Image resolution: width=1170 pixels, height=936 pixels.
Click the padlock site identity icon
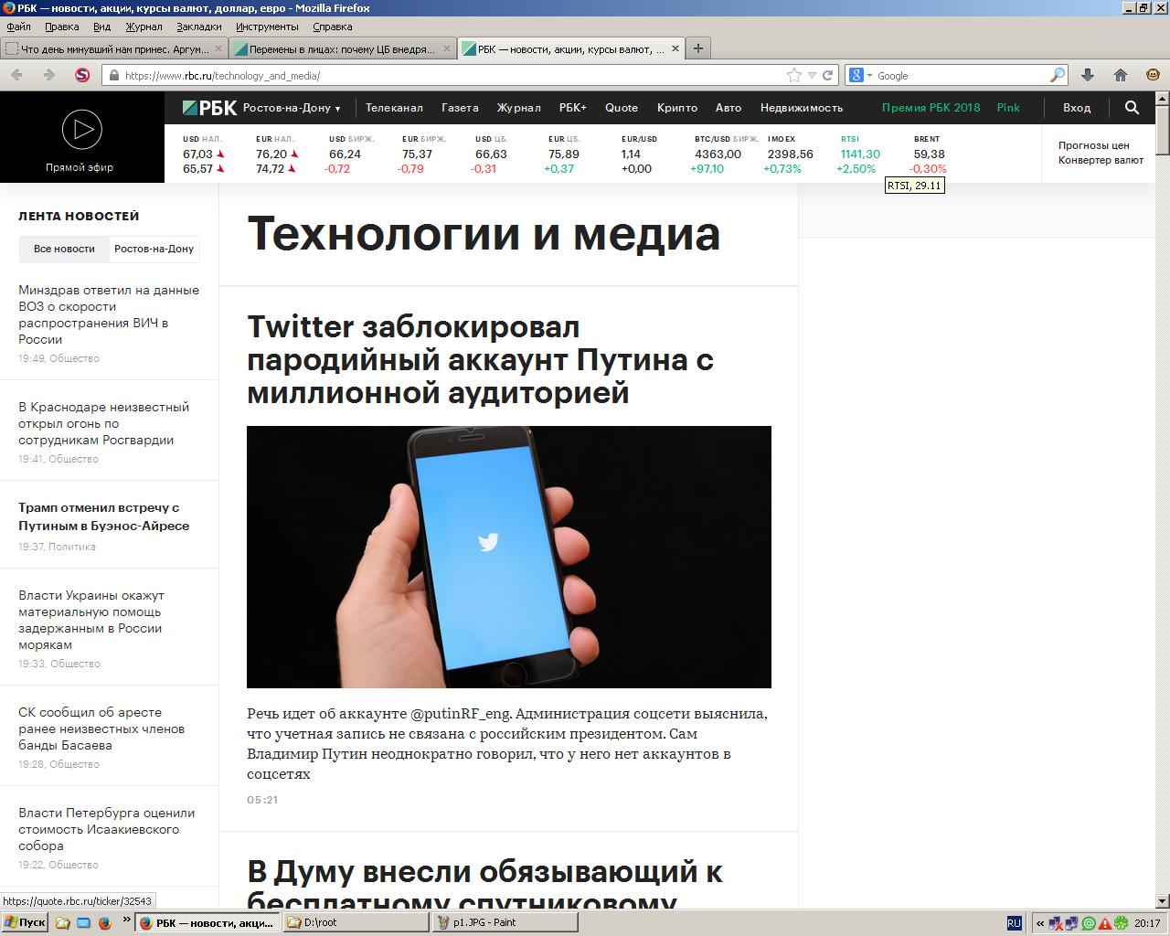[113, 76]
